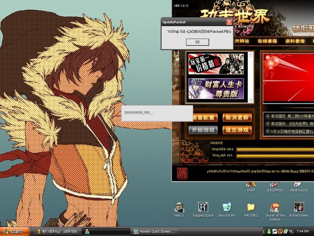Launch the RohanOnline shortcut

[299, 207]
